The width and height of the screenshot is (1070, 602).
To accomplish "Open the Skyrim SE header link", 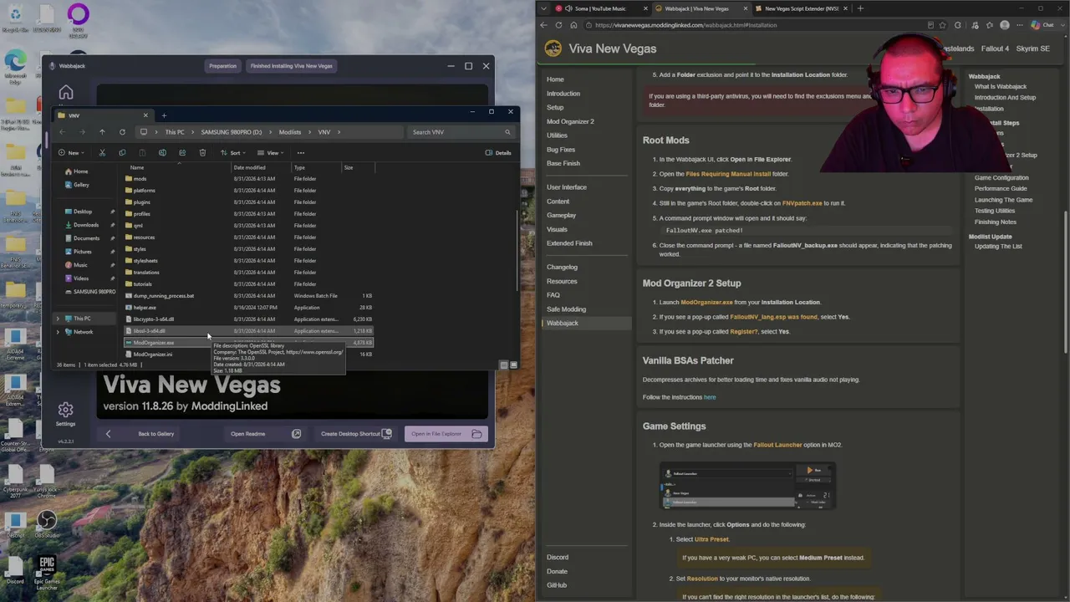I will (1032, 48).
